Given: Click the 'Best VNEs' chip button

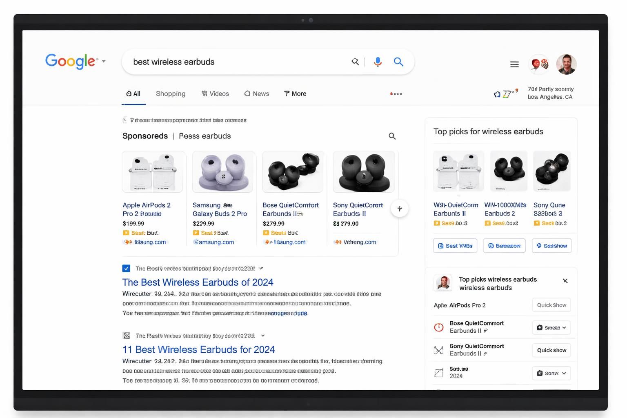Looking at the screenshot, I should 455,246.
